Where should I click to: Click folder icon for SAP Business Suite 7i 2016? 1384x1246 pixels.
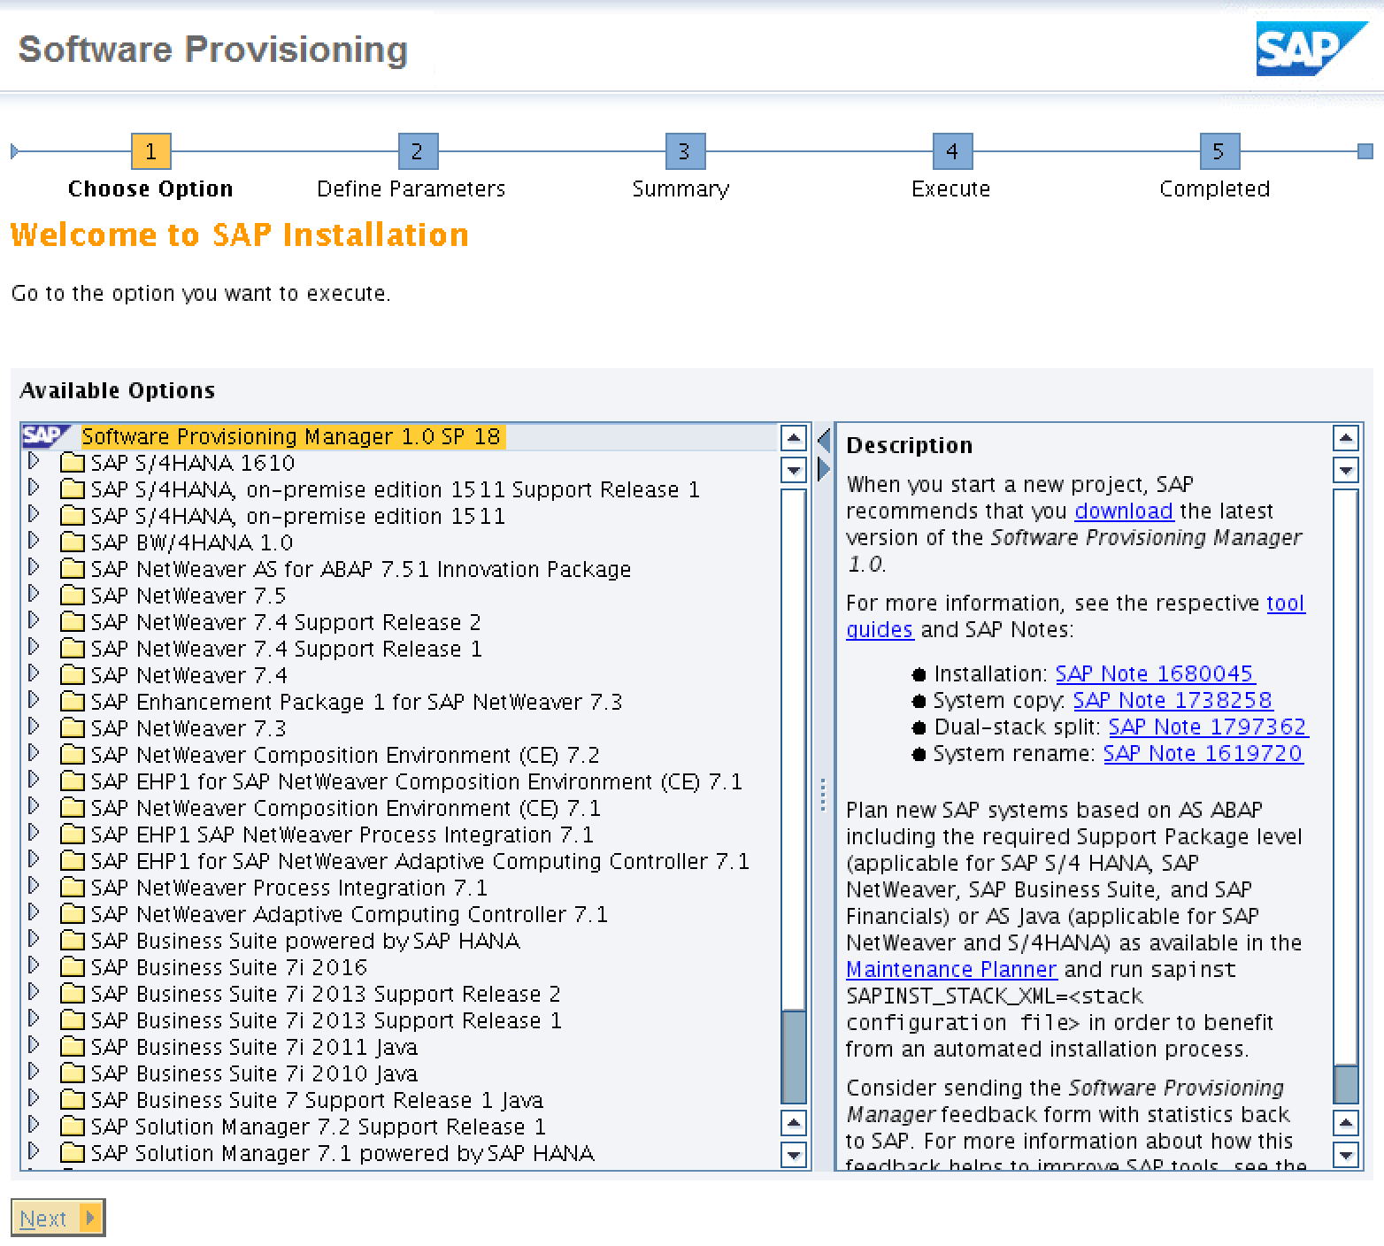(x=73, y=967)
